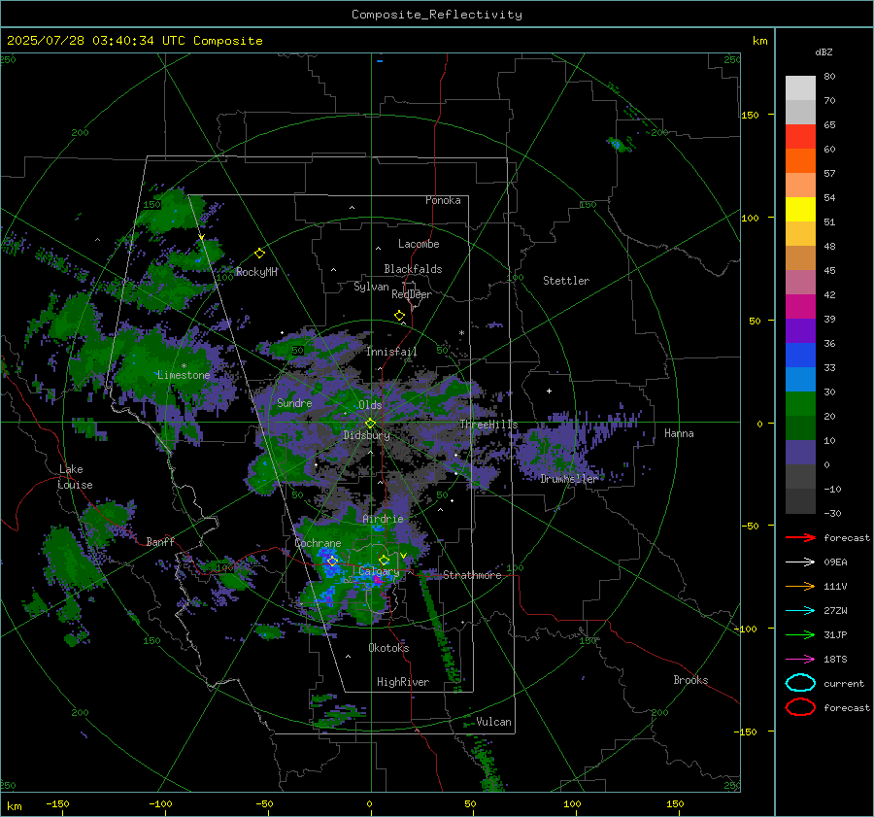Click the yellow diamond marker below Cochrane
Viewport: 874px width, 817px height.
[332, 561]
